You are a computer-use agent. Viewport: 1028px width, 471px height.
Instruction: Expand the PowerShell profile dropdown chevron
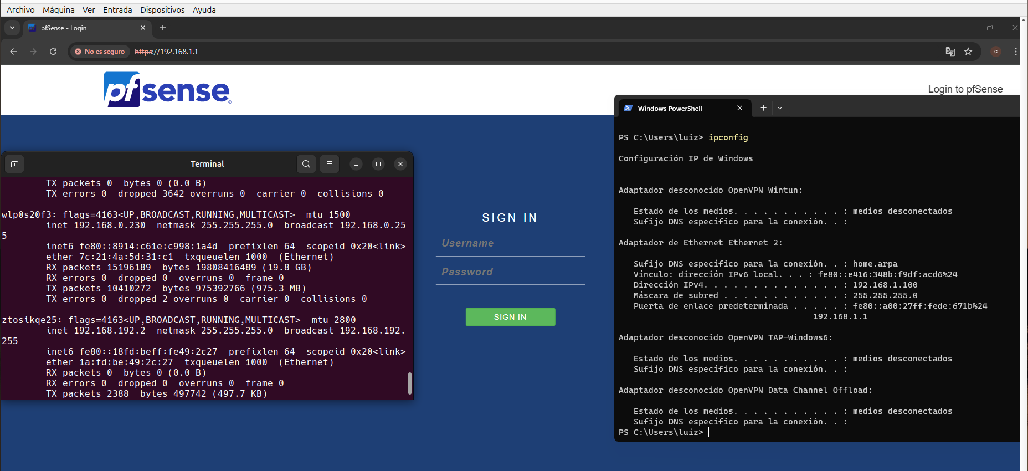tap(780, 108)
